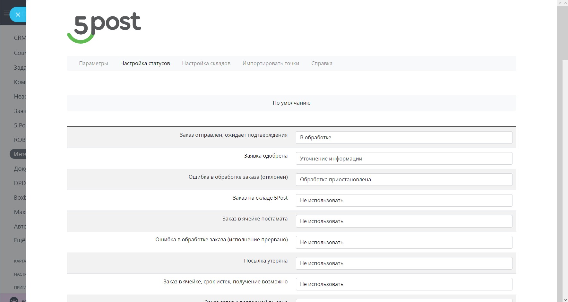Click the 'По умолчанию' section header

click(291, 103)
